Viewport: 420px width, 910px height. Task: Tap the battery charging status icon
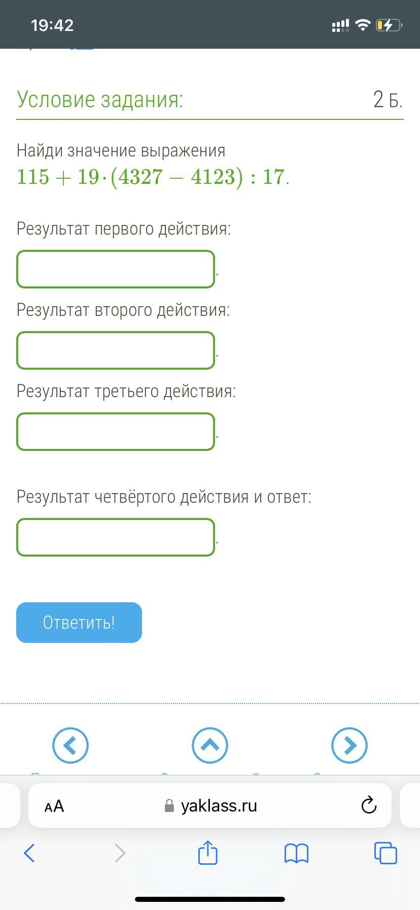coord(389,25)
